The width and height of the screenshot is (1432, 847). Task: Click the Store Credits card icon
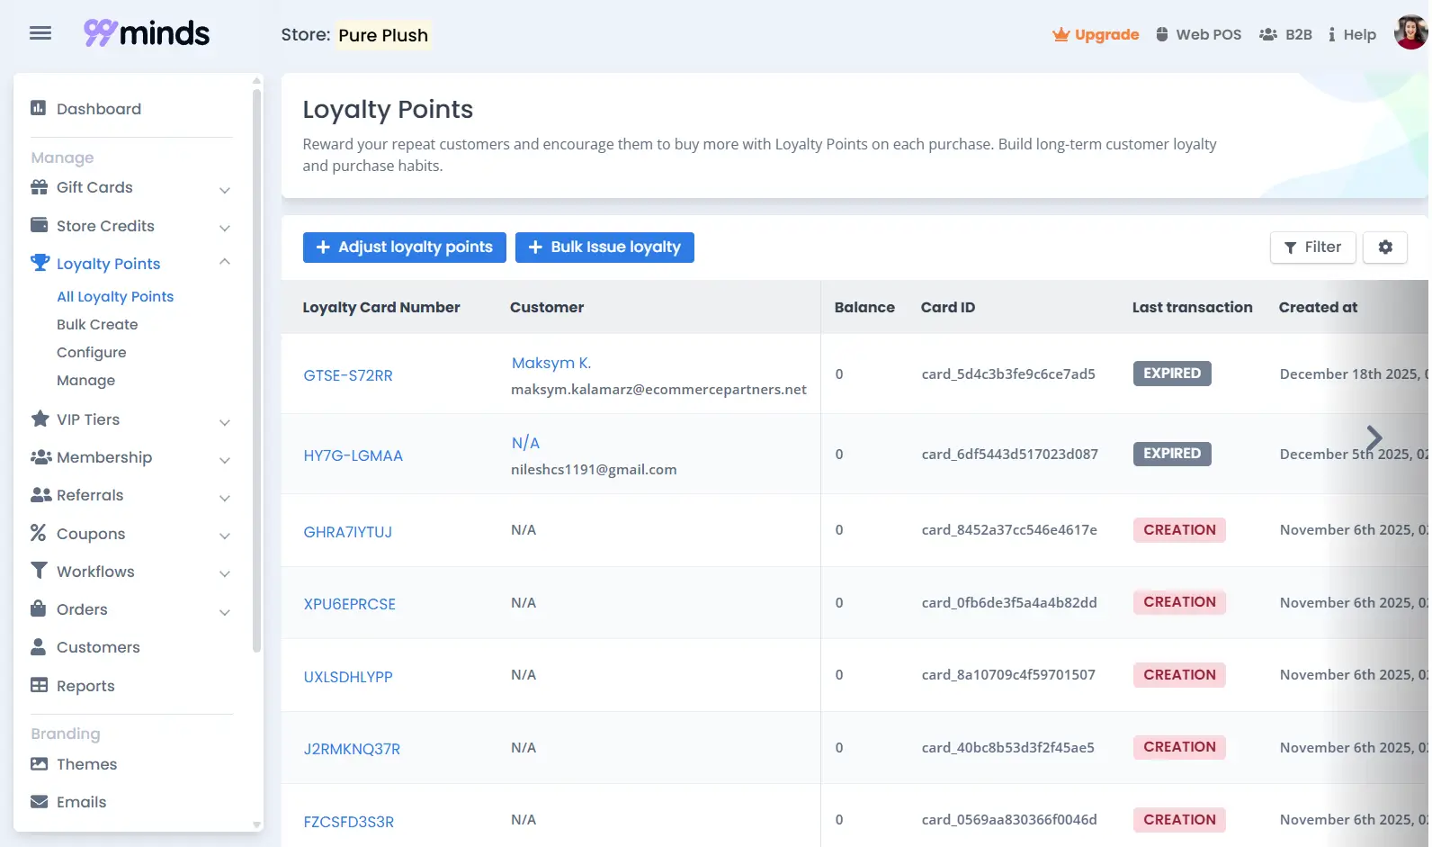coord(39,225)
